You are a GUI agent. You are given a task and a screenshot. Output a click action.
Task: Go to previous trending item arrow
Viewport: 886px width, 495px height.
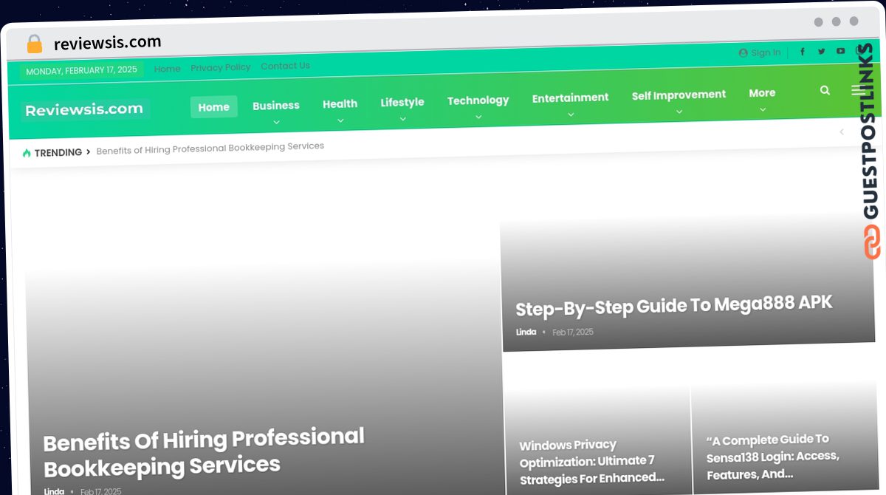coord(841,132)
